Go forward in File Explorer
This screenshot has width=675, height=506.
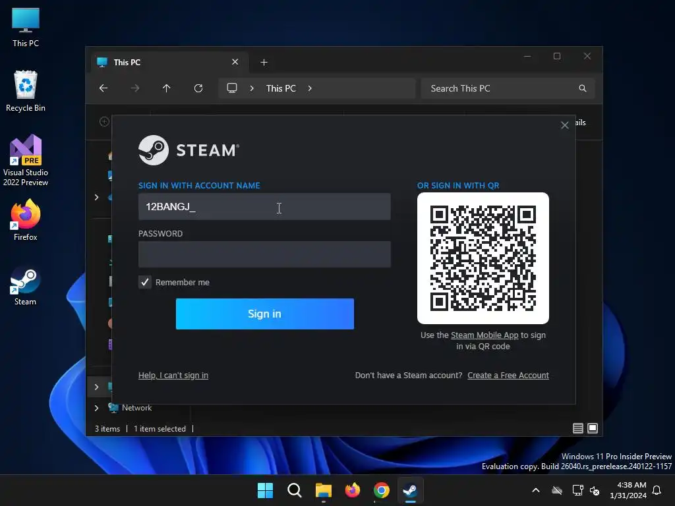coord(135,88)
